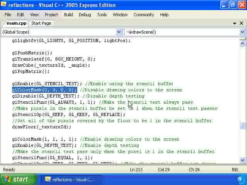Open the active files dropdown arrow

[x=234, y=23]
